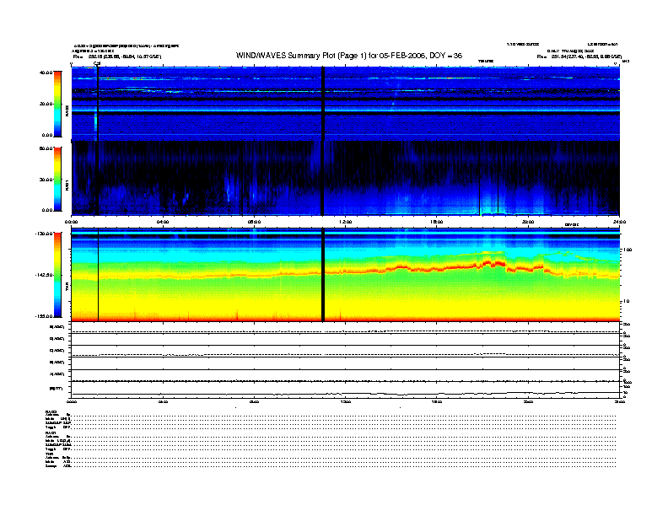
Task: Click 04:00 tick label below RAD1 panel
Action: [x=163, y=222]
